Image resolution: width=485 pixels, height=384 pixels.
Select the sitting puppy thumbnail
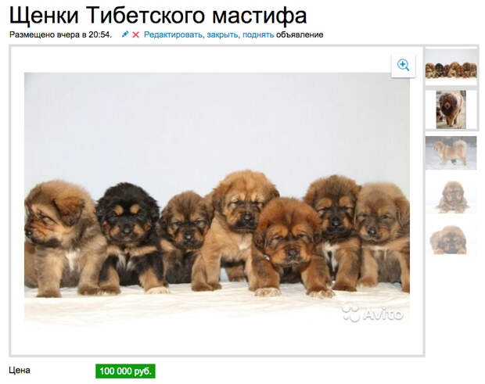(451, 196)
